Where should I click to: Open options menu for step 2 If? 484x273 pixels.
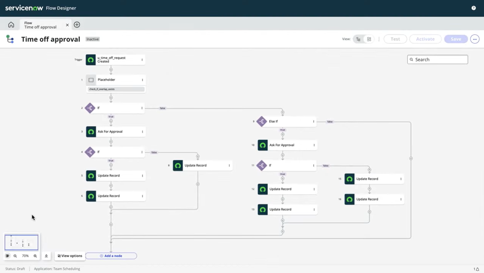point(142,108)
